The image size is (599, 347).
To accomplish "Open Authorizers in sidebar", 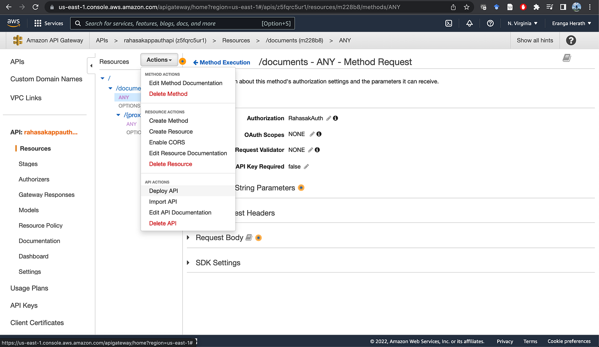I will point(34,179).
